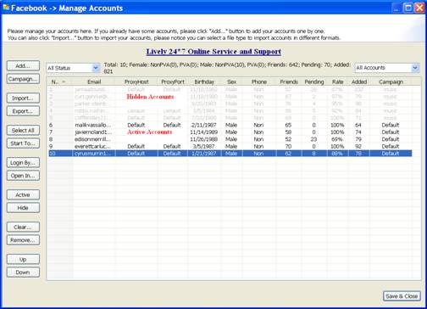Expand the All Accounts dropdown
Image resolution: width=427 pixels, height=309 pixels.
pos(387,68)
